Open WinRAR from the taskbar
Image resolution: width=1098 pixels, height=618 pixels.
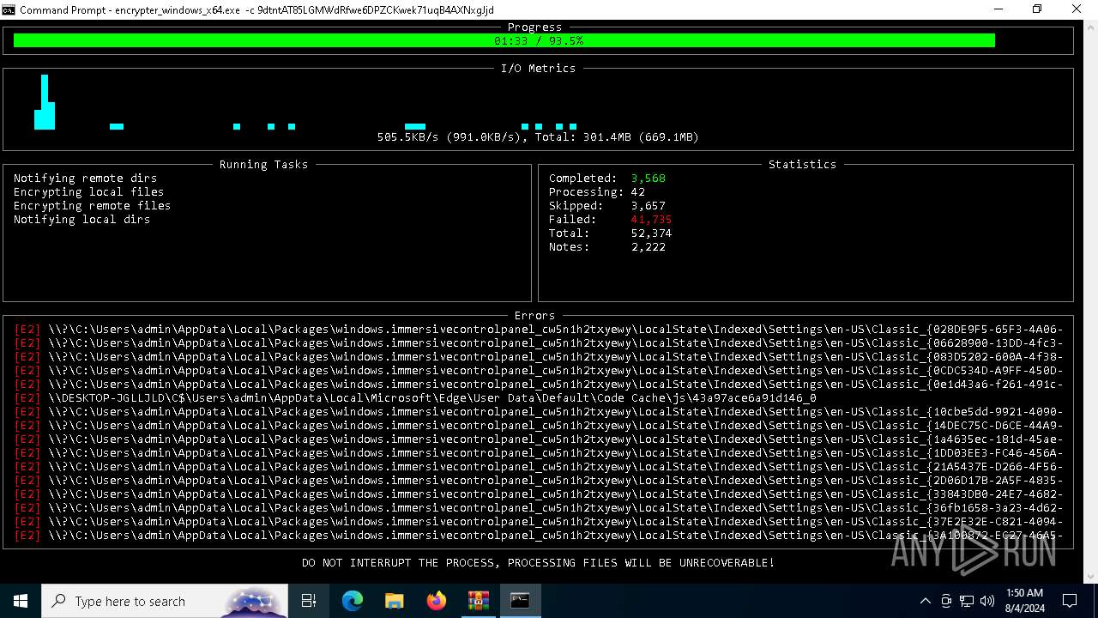tap(478, 601)
